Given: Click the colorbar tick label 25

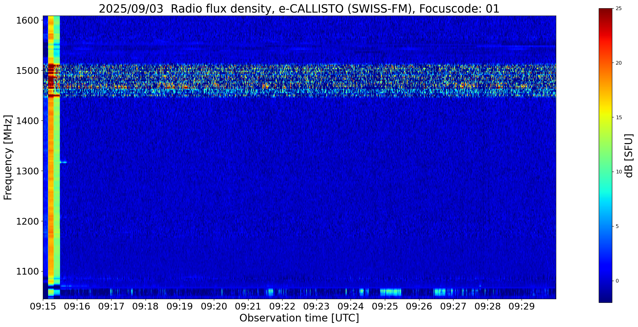Looking at the screenshot, I should (619, 9).
